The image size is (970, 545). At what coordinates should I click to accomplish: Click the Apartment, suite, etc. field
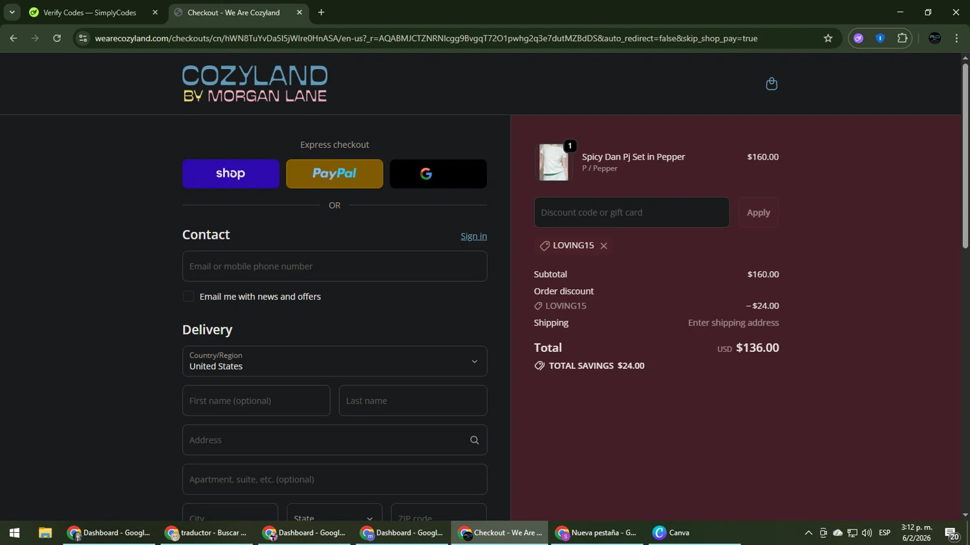(334, 479)
